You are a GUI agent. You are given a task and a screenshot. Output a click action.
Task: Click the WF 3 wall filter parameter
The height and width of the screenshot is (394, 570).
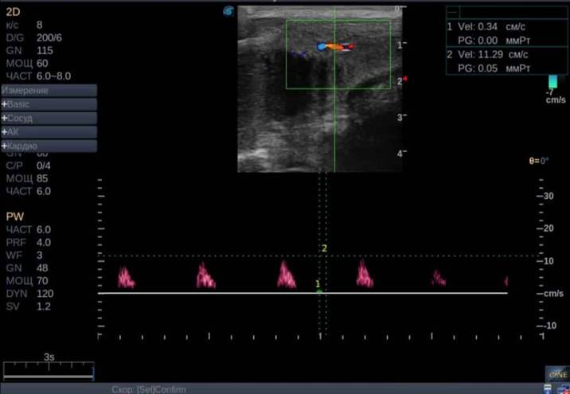pos(24,256)
